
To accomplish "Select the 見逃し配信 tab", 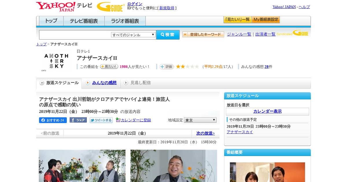I will click(141, 83).
